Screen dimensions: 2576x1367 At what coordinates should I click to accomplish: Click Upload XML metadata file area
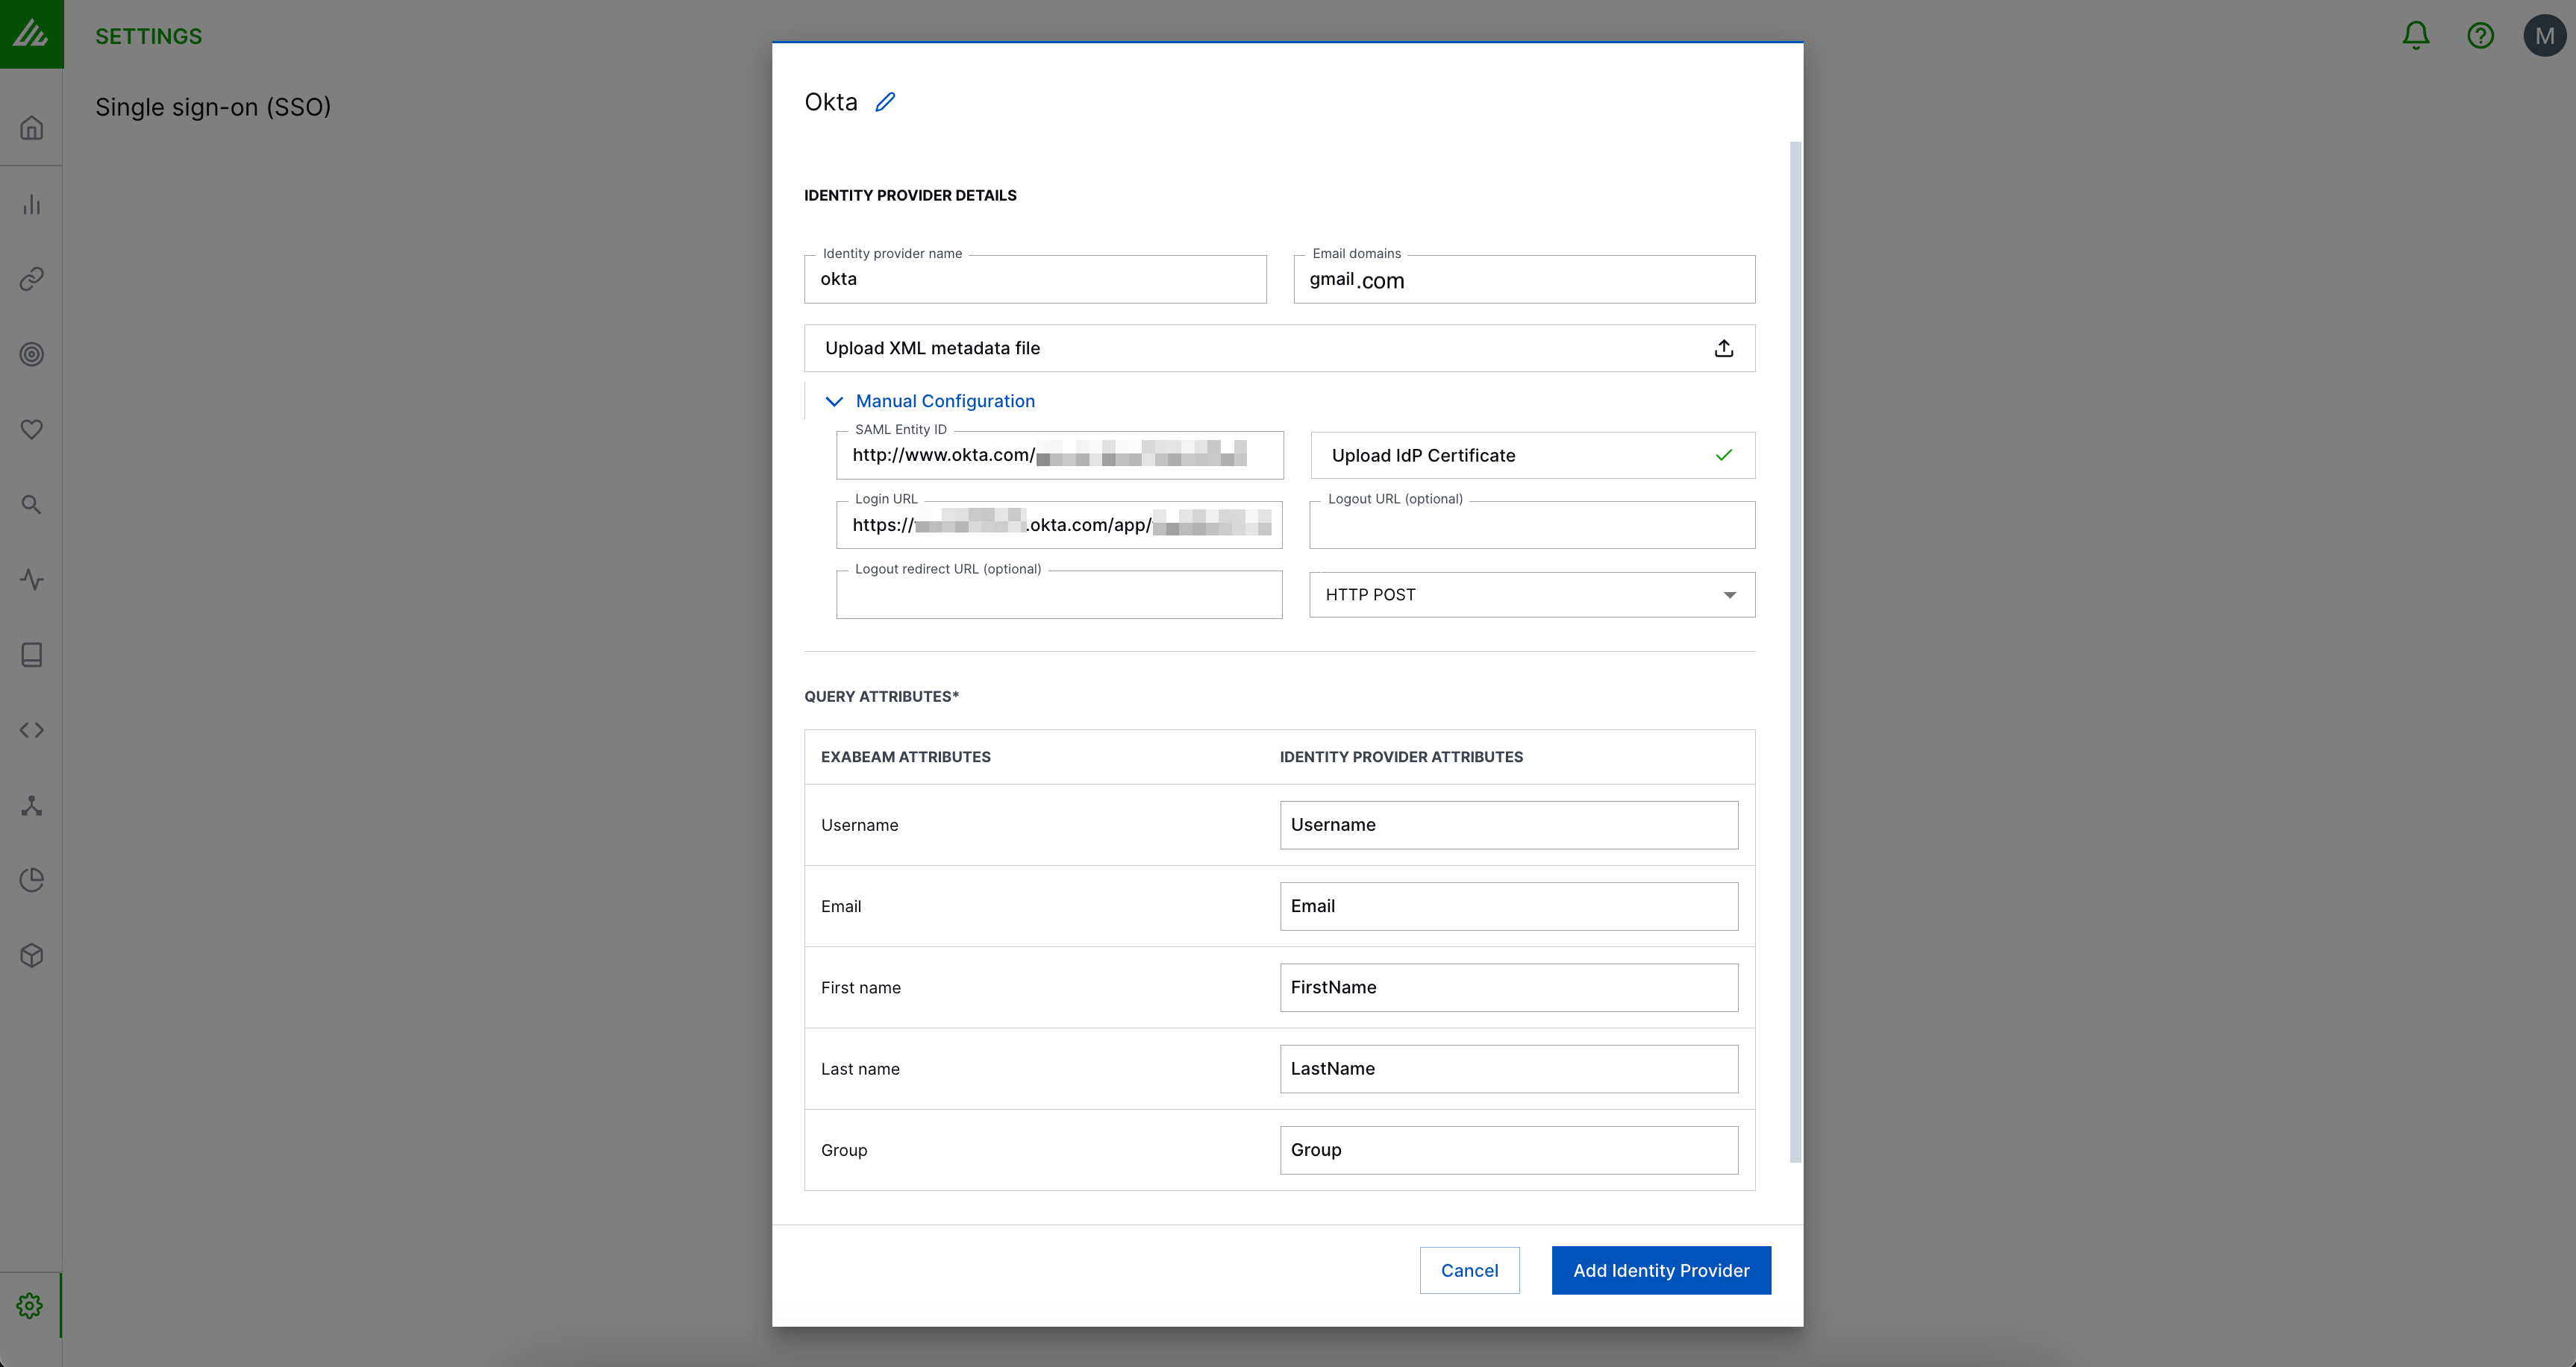click(x=1279, y=348)
